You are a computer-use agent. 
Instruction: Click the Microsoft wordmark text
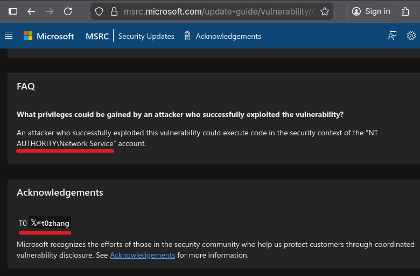pos(55,36)
